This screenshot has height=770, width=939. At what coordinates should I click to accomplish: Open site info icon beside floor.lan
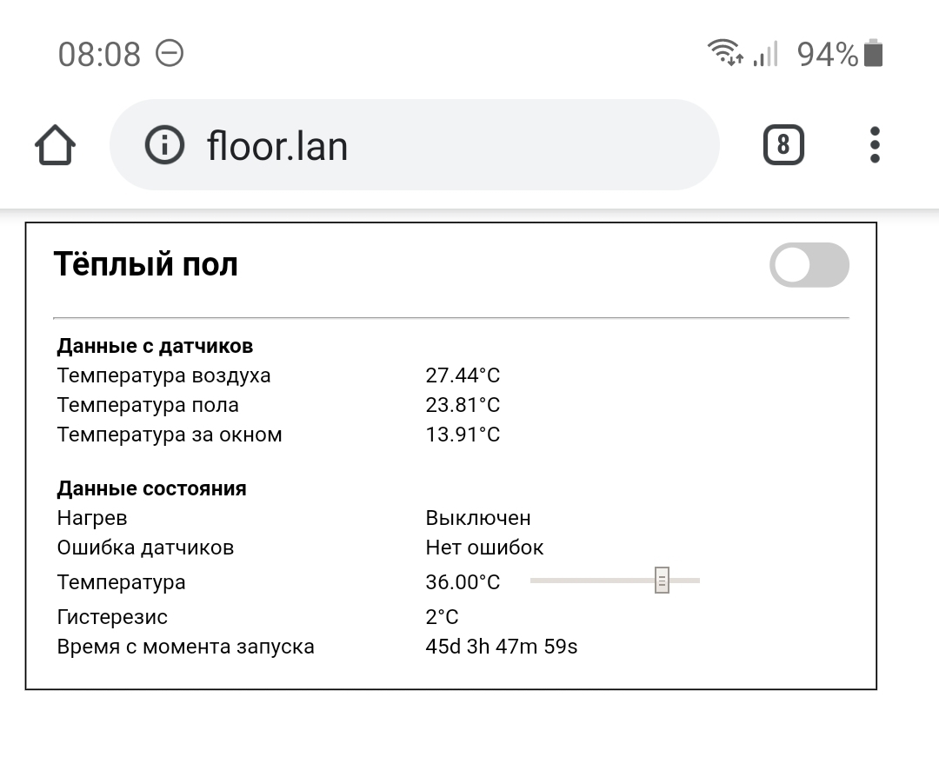[x=164, y=144]
